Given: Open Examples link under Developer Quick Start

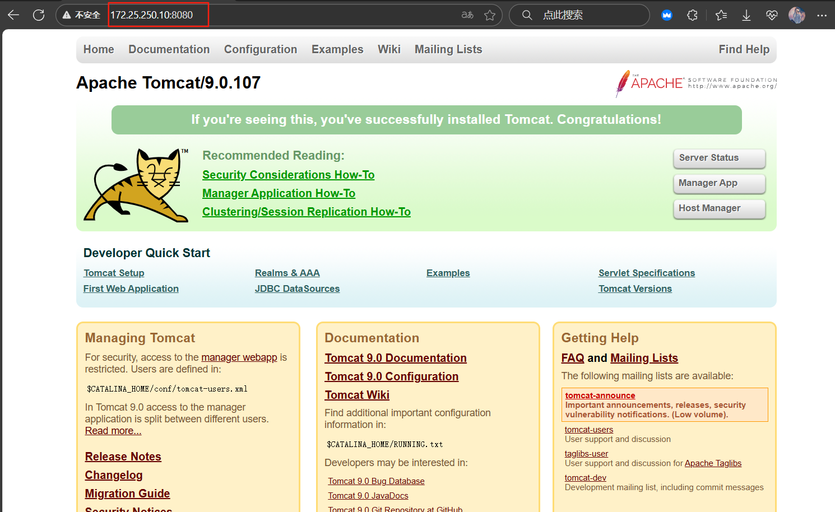Looking at the screenshot, I should coord(448,273).
